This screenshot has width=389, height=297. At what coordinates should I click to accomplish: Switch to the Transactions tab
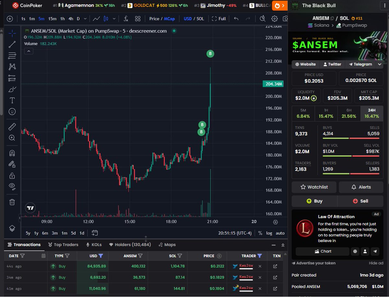click(x=24, y=245)
